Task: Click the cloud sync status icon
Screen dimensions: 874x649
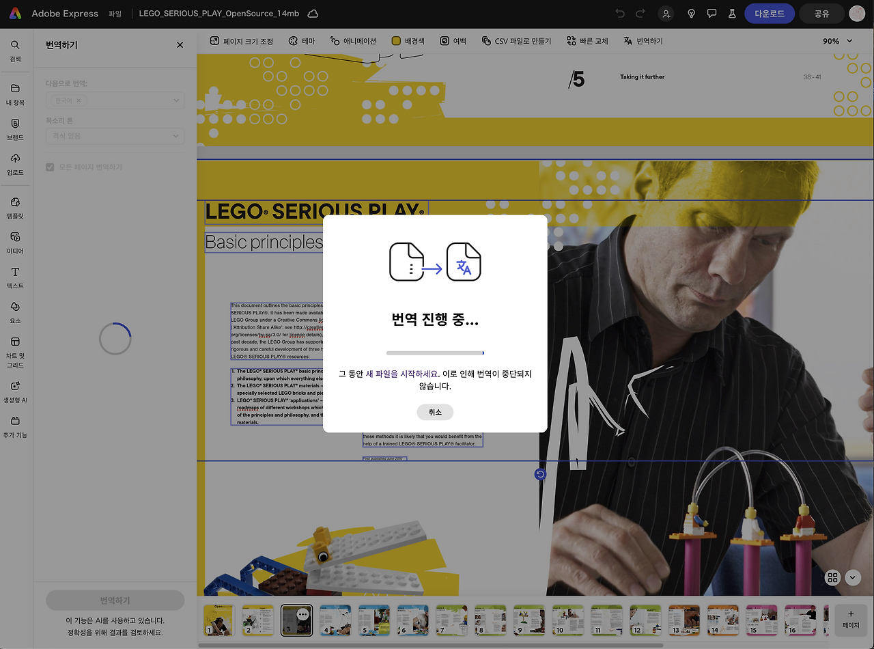Action: [313, 14]
